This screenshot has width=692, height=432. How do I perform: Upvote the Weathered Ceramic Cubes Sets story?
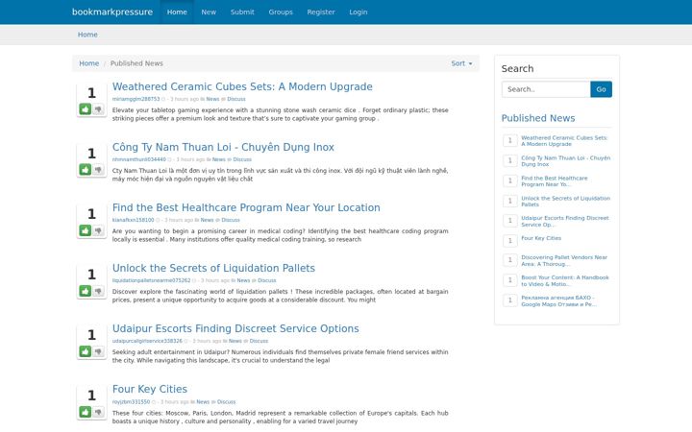pos(86,108)
